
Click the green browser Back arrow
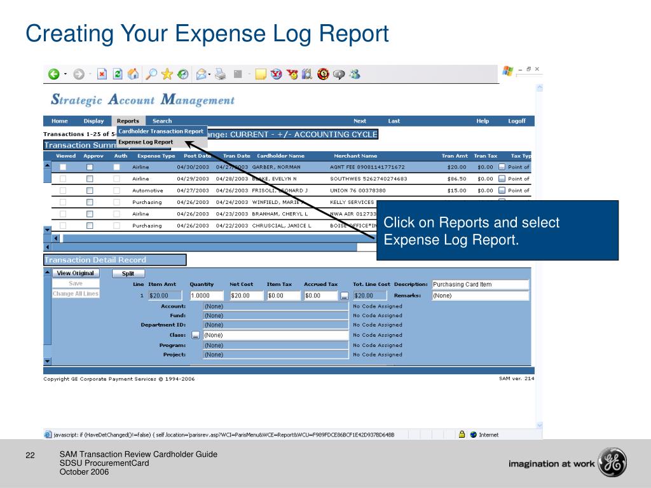(x=53, y=74)
